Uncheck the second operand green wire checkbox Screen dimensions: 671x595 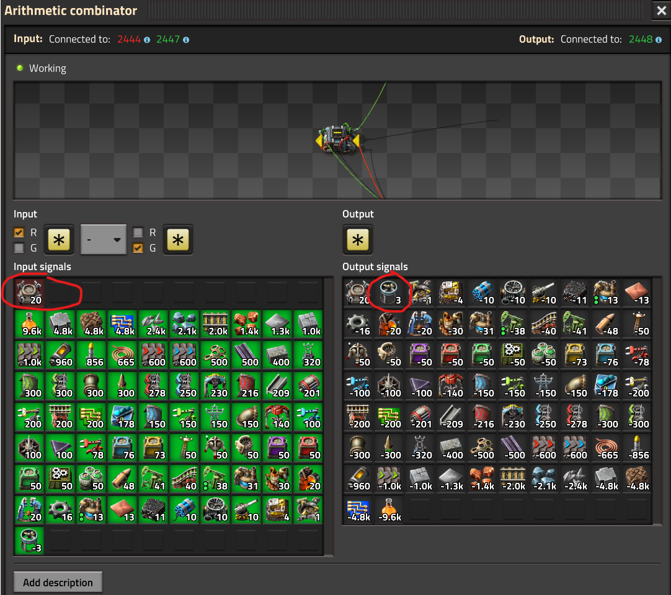(x=138, y=248)
